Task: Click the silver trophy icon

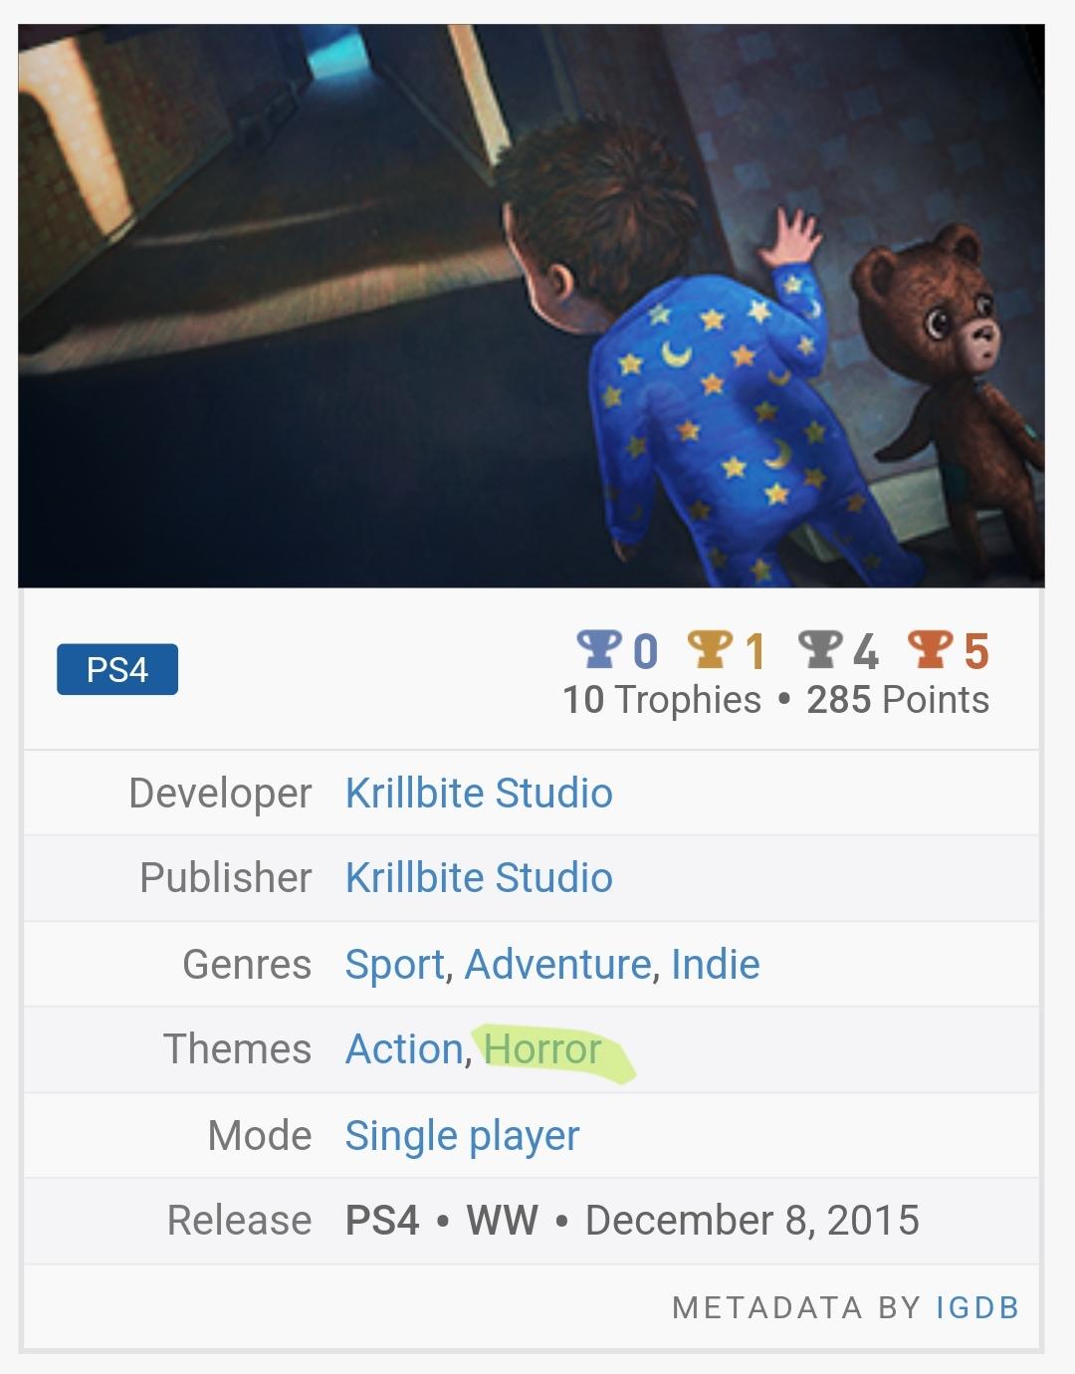Action: 820,649
